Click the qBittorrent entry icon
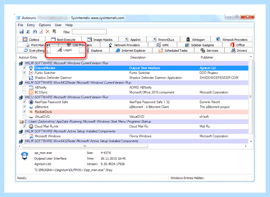This screenshot has height=197, width=270. (x=31, y=107)
